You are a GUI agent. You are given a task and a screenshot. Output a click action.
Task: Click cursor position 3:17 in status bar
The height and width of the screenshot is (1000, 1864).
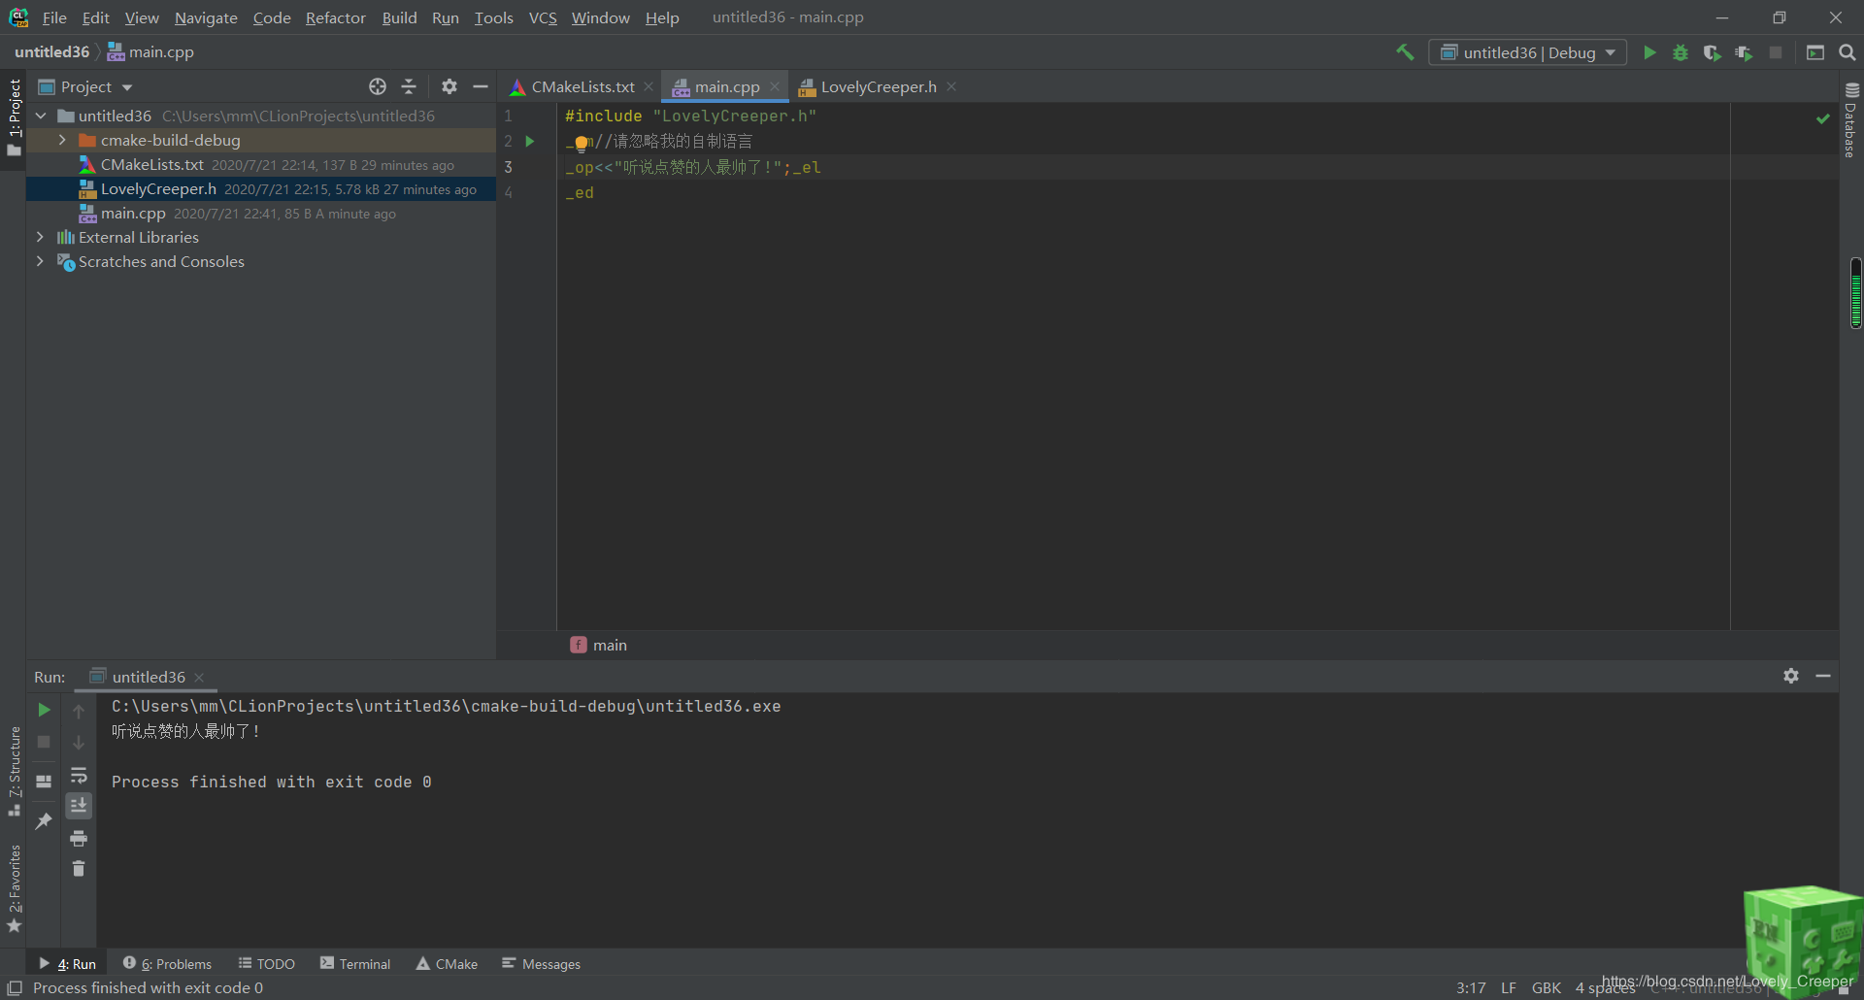point(1471,987)
